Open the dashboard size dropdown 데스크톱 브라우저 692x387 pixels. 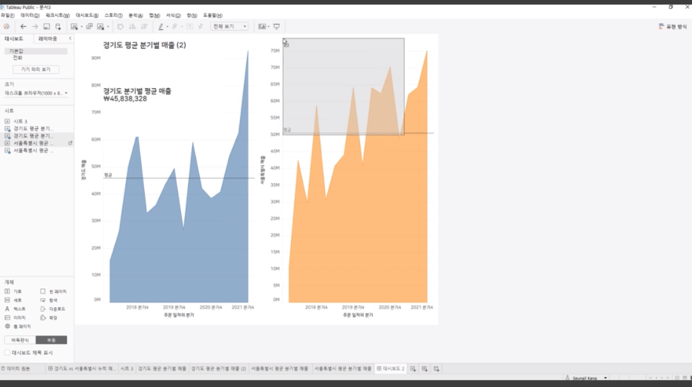pyautogui.click(x=36, y=93)
